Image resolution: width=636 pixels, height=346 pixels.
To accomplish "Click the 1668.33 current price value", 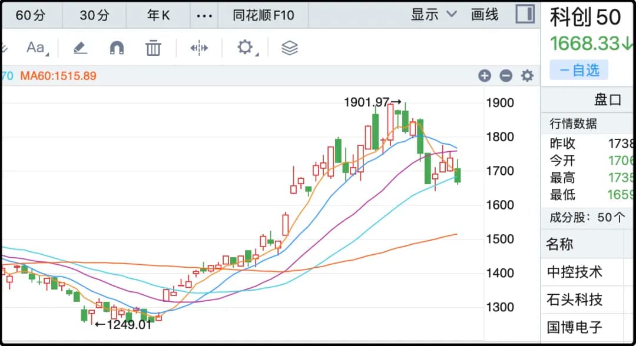I will coord(585,44).
